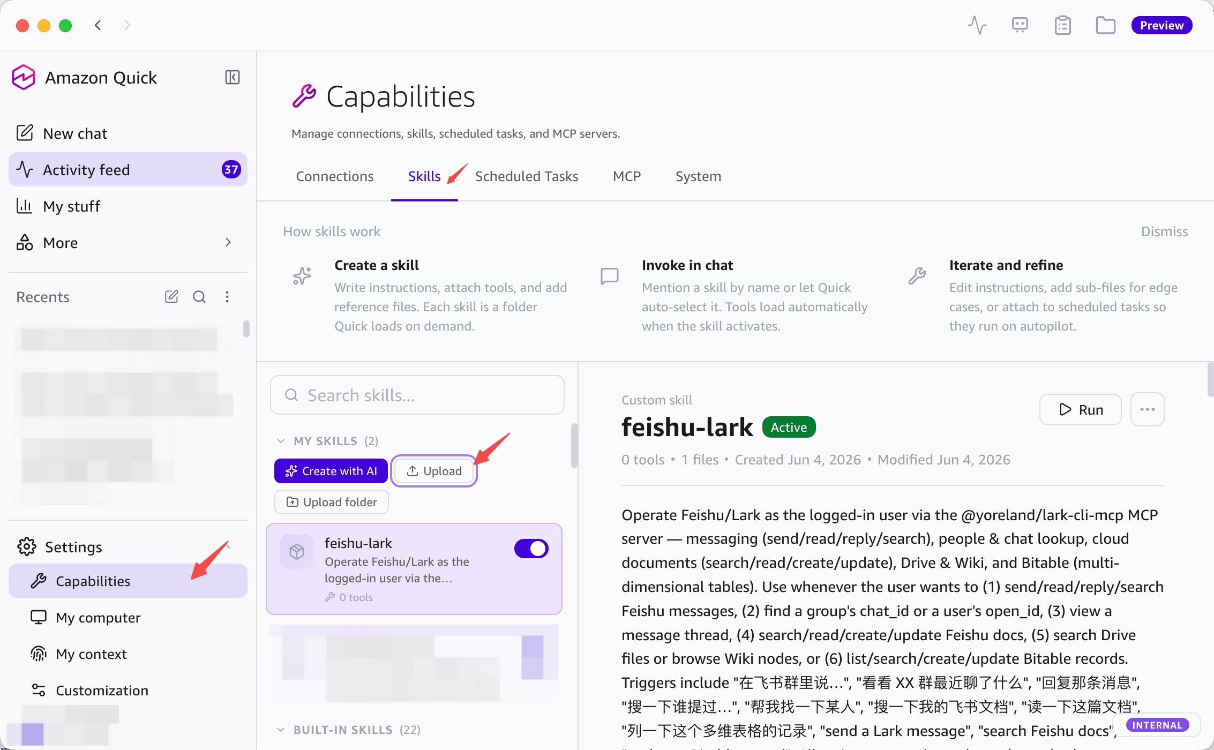Switch to the Scheduled Tasks tab
The image size is (1214, 750).
(x=527, y=176)
